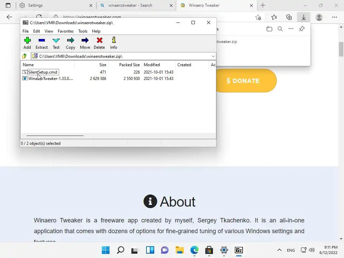
Task: Sort by Modified column header
Action: (158, 65)
